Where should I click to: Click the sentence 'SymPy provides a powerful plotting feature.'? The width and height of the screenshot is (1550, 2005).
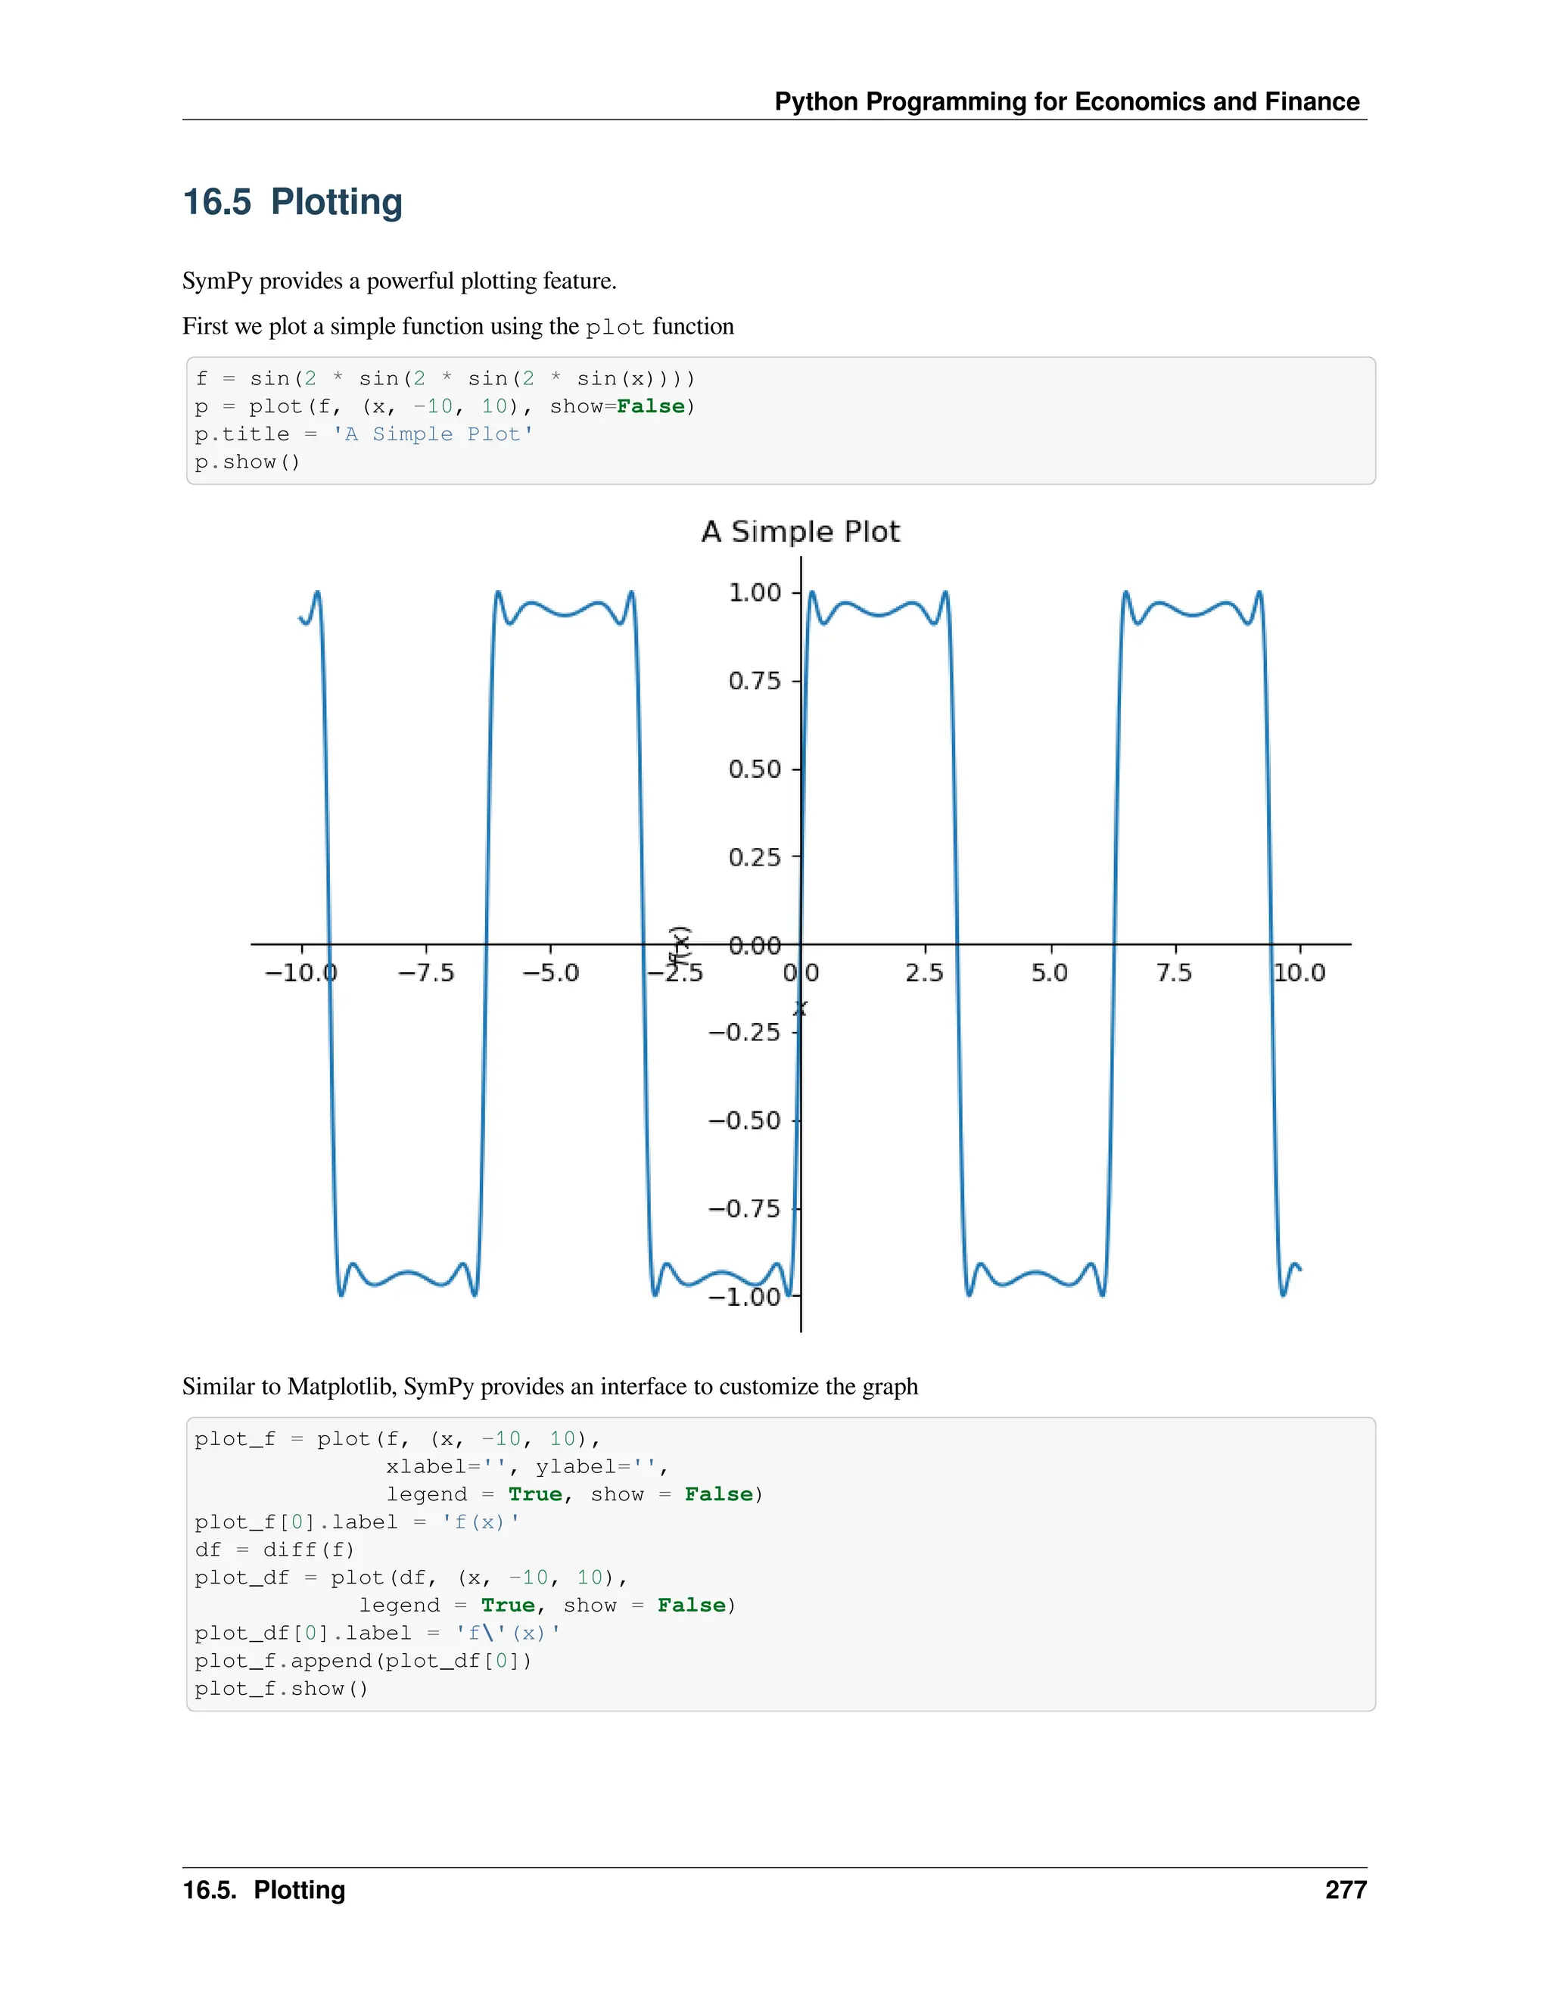tap(400, 281)
